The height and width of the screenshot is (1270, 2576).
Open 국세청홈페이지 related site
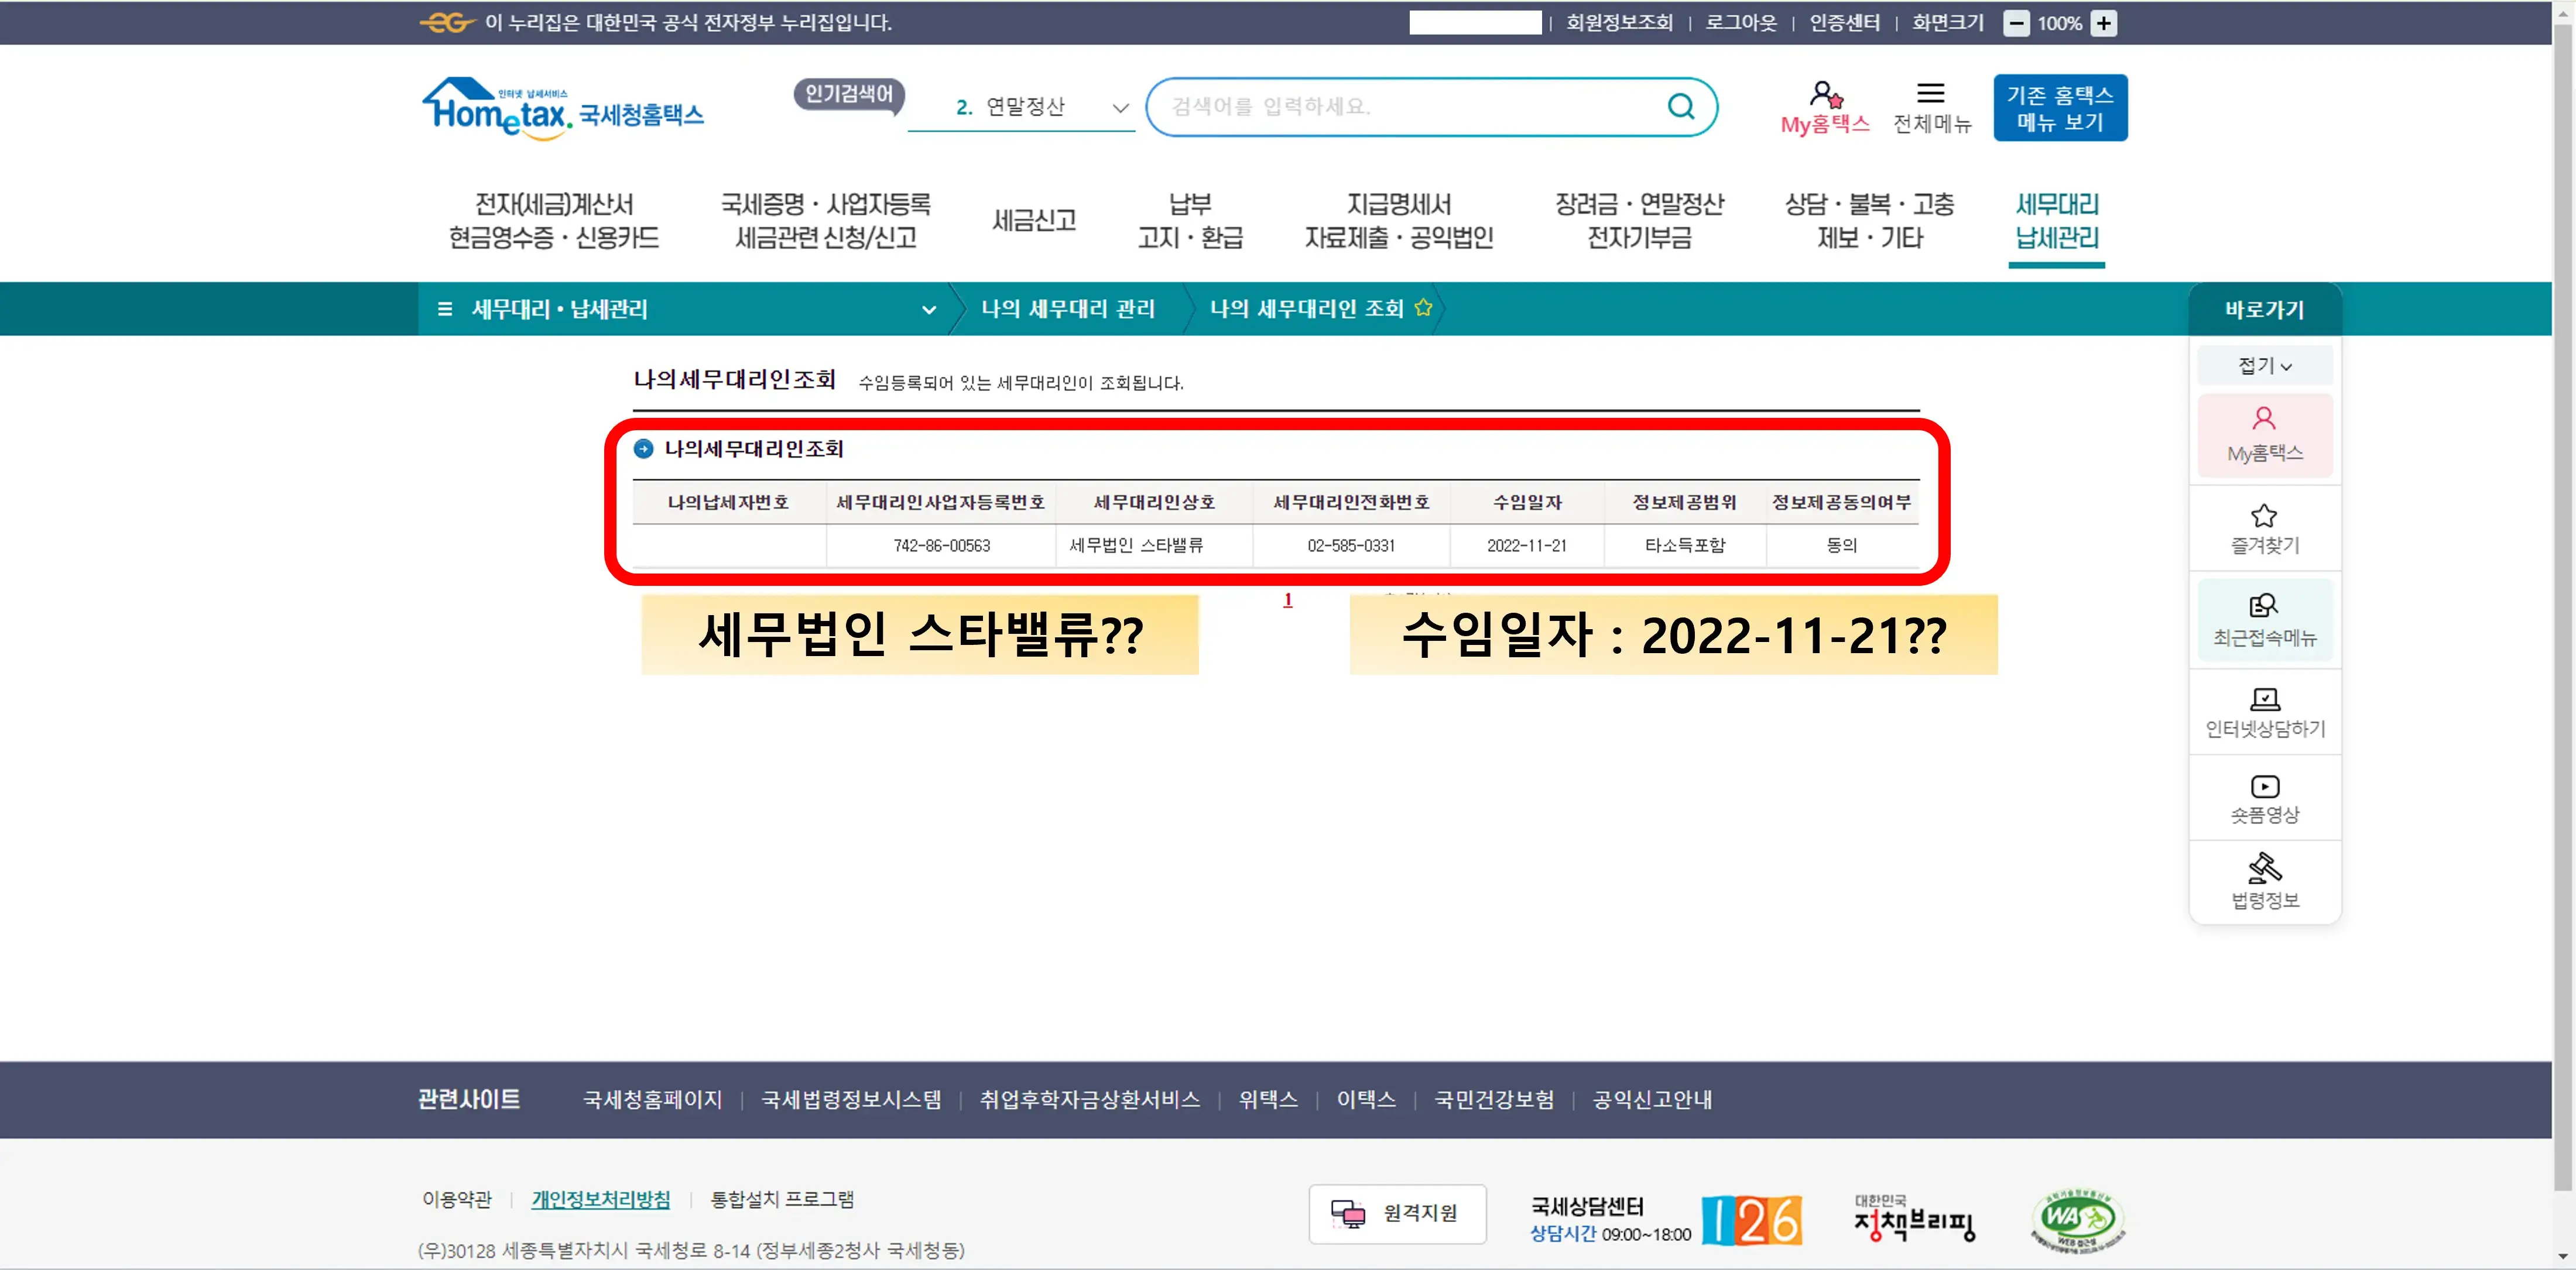652,1099
